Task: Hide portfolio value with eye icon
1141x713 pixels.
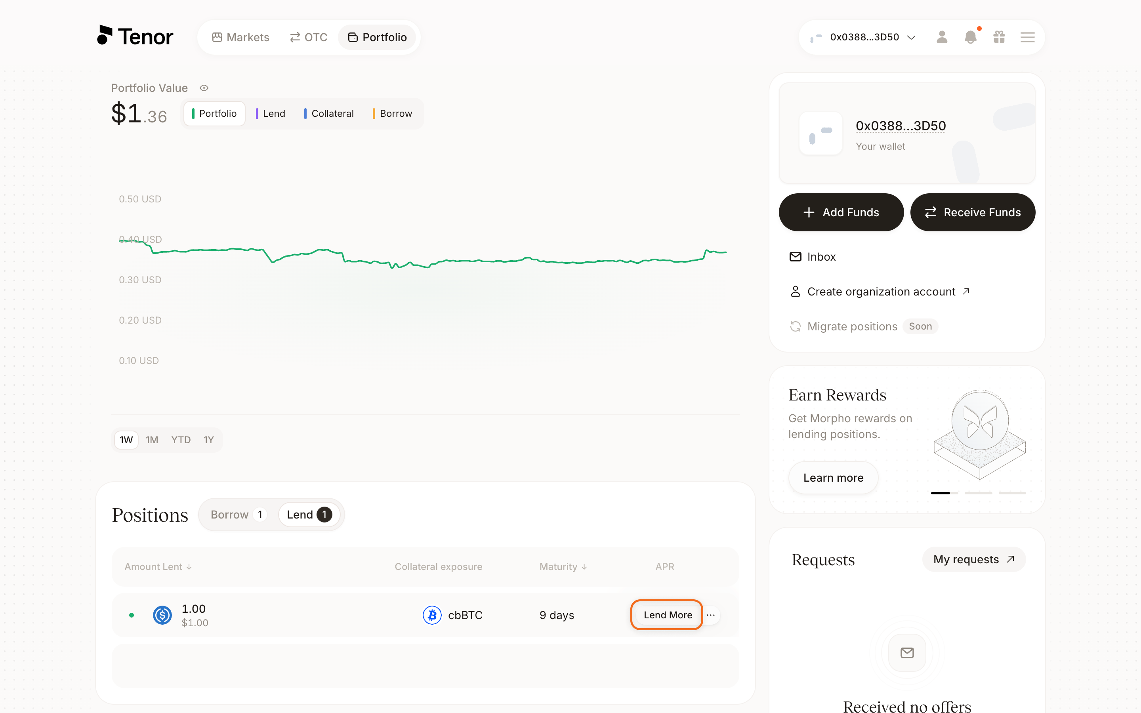Action: [204, 88]
